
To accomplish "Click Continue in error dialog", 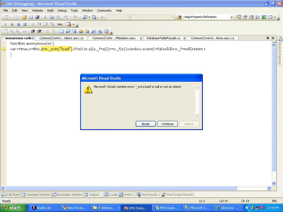I will coord(167,124).
